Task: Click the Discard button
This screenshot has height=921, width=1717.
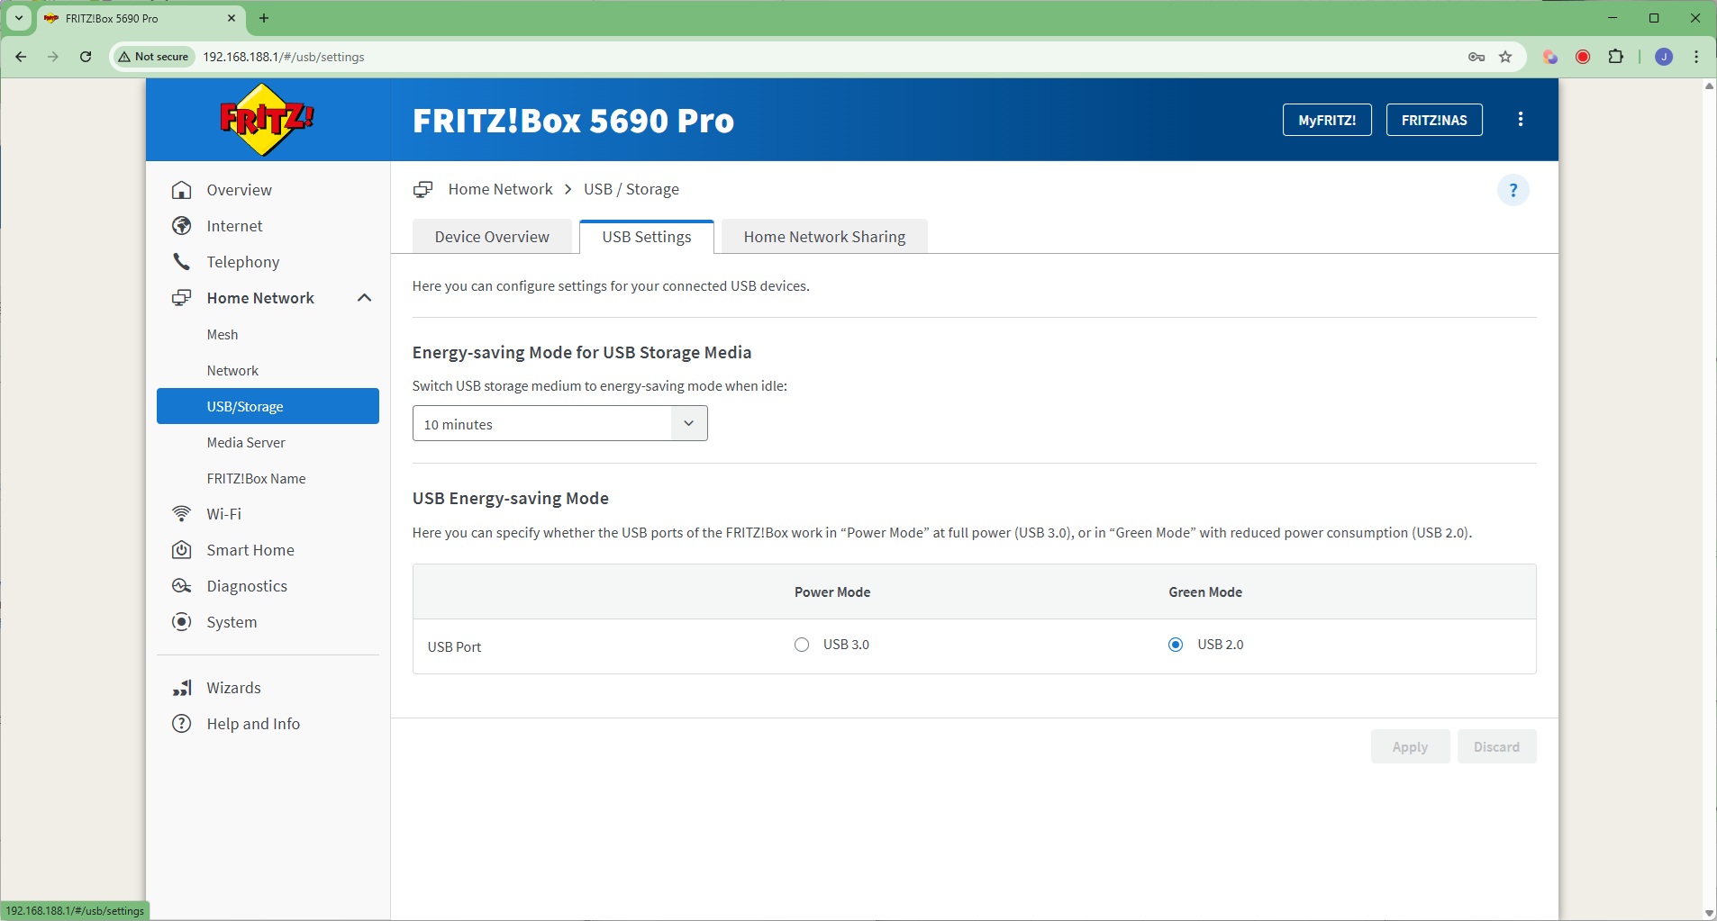Action: [1496, 746]
